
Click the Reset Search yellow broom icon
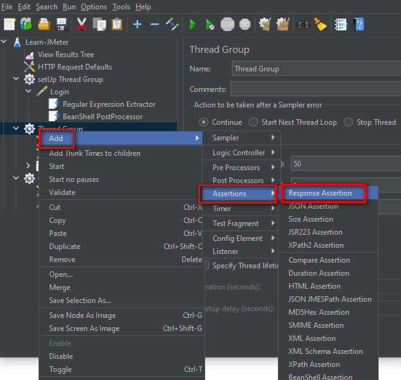(320, 24)
